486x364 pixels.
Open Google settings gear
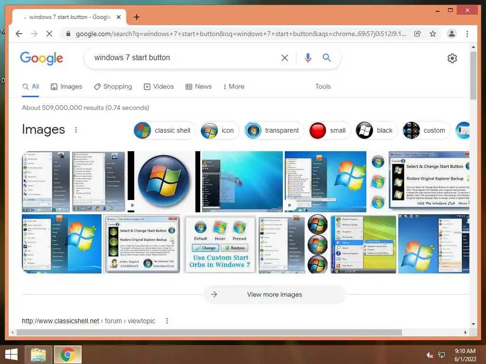452,58
